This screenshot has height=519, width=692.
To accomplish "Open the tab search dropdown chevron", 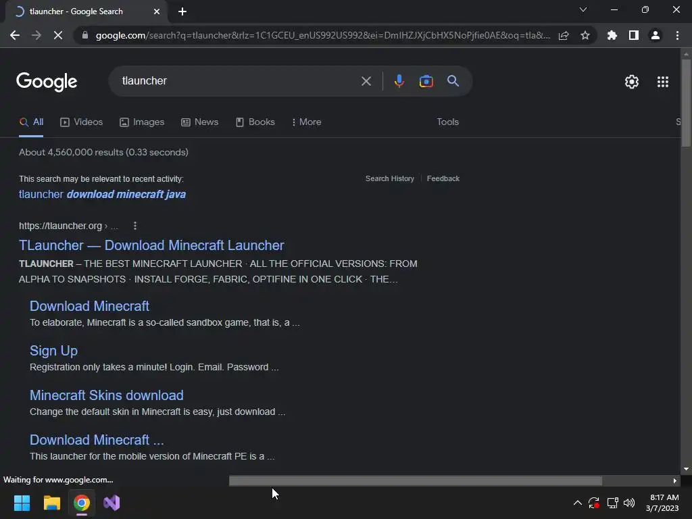I will pyautogui.click(x=583, y=9).
